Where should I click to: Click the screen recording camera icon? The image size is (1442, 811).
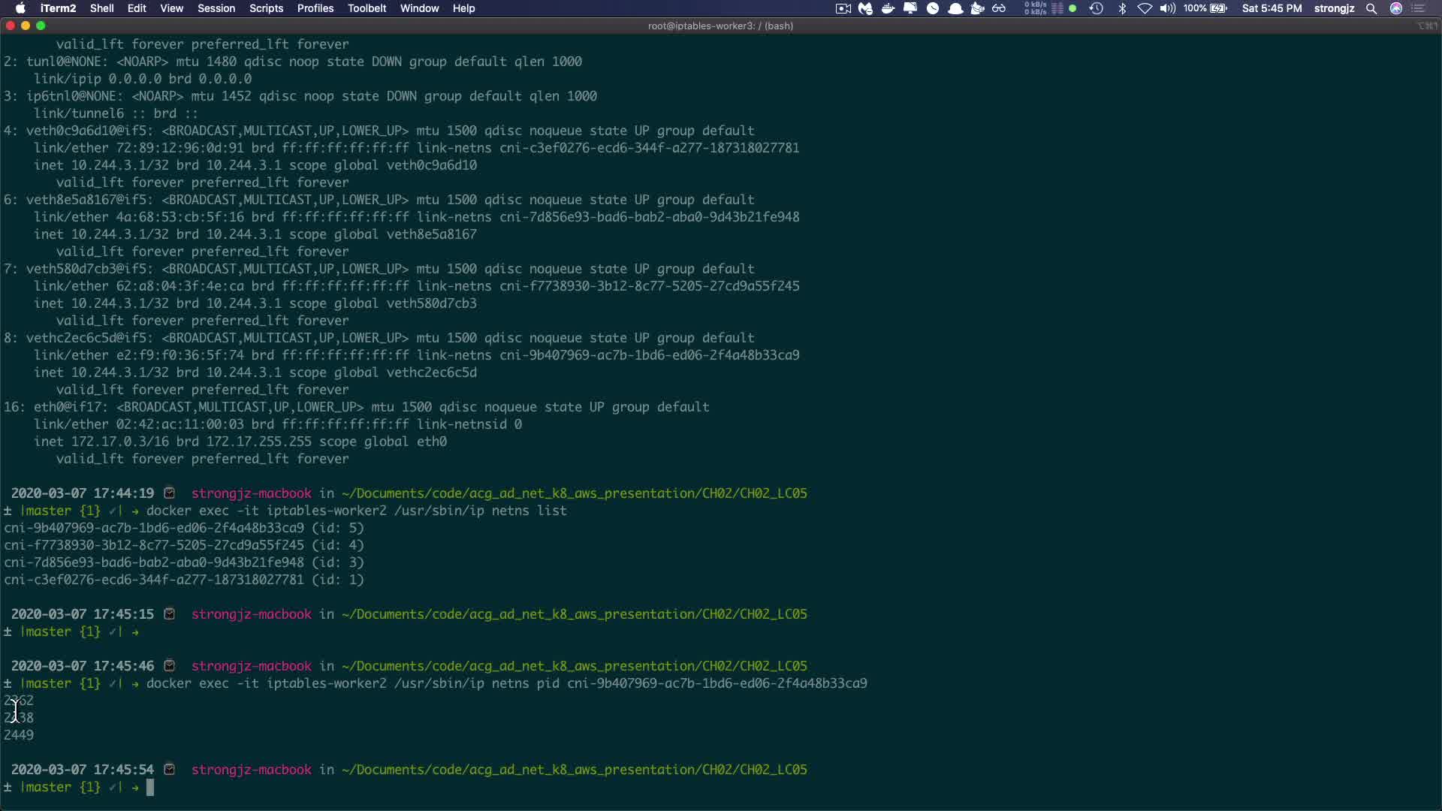(843, 8)
